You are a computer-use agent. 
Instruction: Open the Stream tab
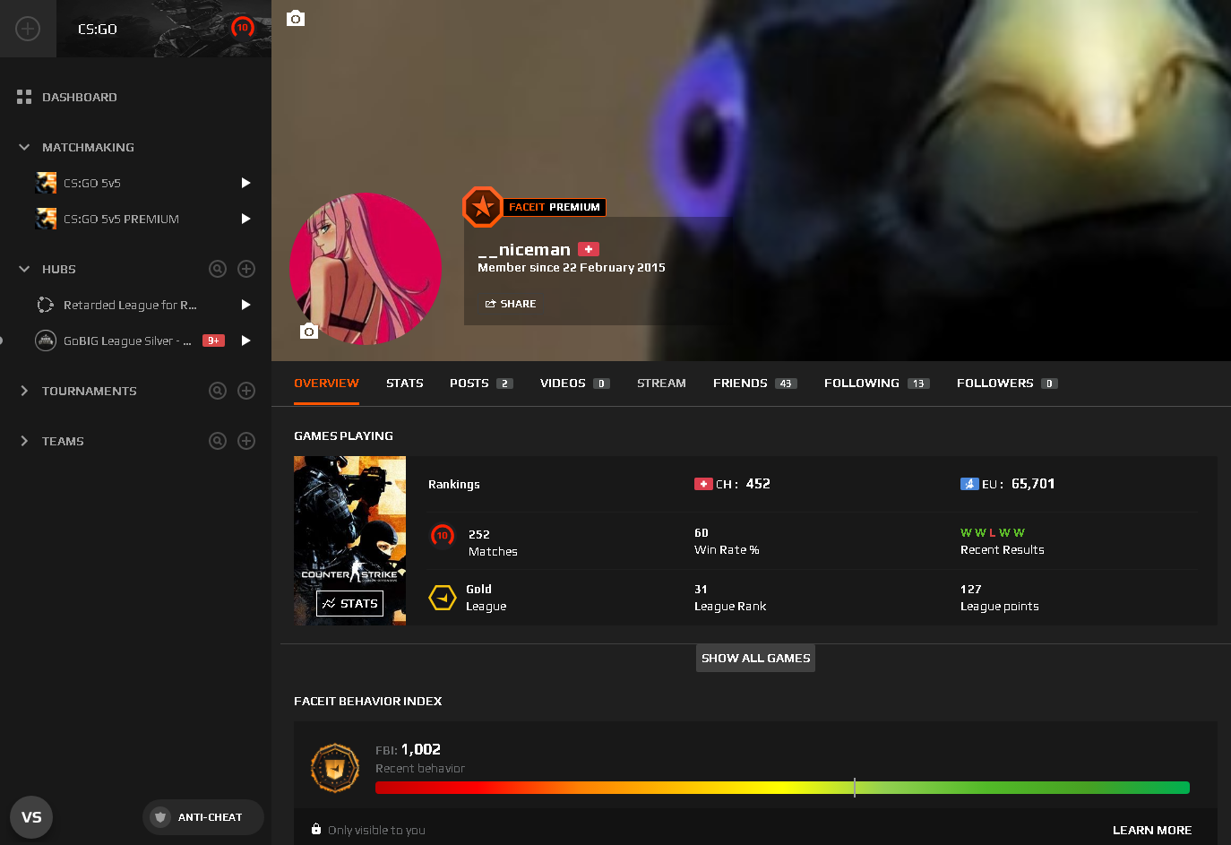661,383
